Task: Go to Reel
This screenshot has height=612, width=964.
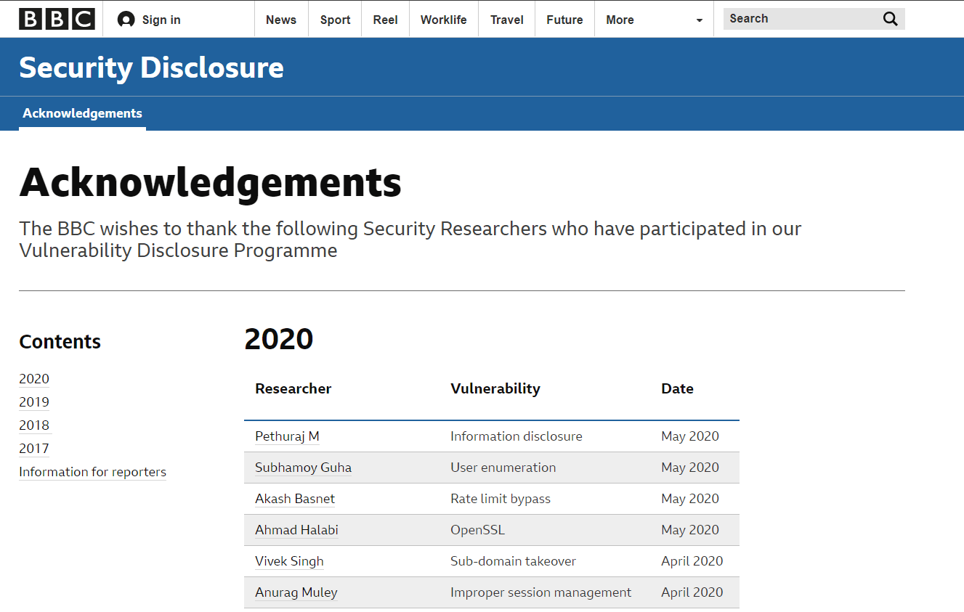Action: click(385, 20)
